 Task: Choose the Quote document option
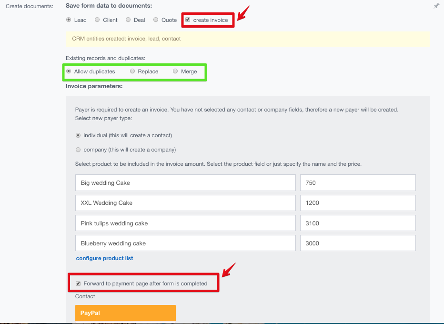pyautogui.click(x=156, y=20)
